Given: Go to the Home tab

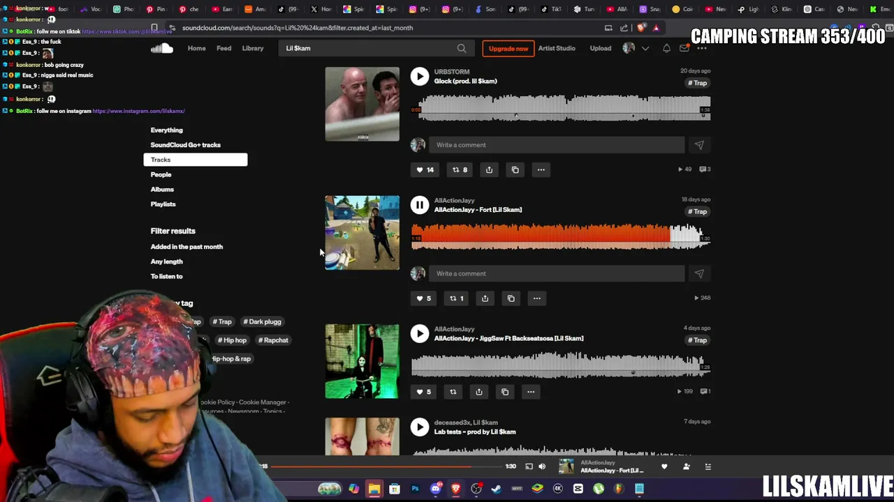Looking at the screenshot, I should (196, 48).
